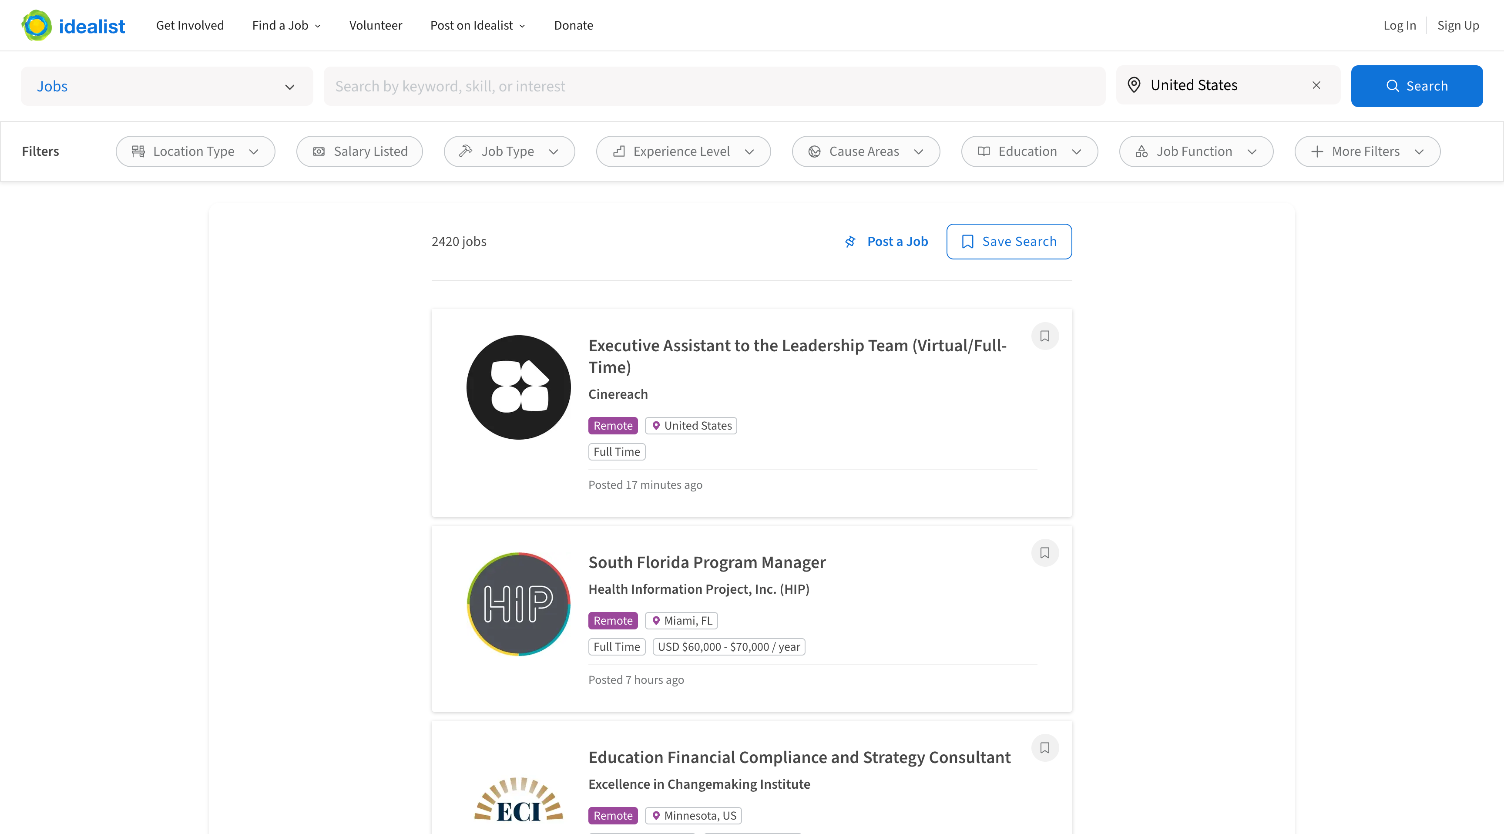
Task: Click the Experience Level stairs icon
Action: coord(619,151)
